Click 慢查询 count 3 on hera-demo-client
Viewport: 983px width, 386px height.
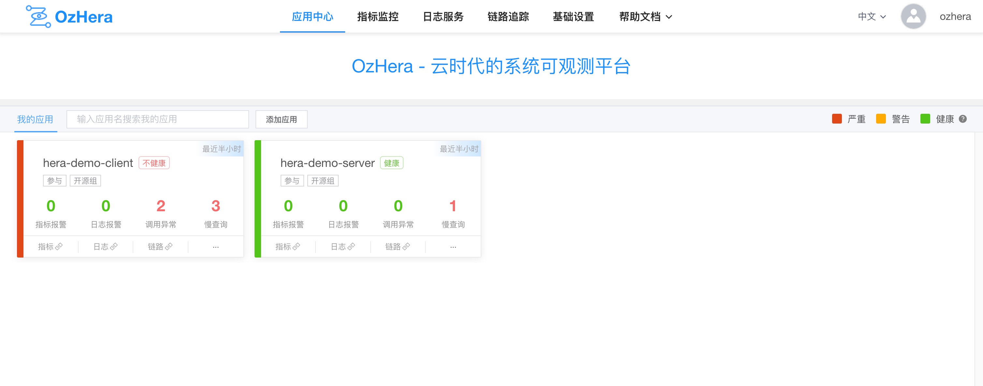(216, 206)
